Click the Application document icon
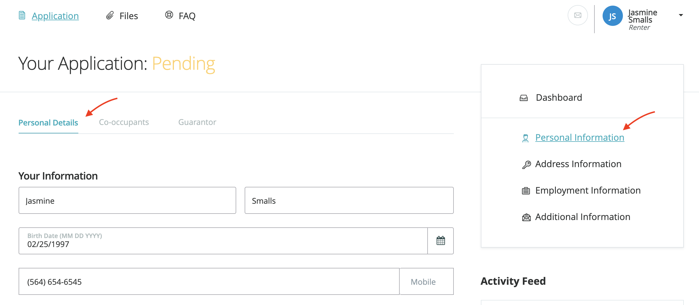Screen dimensions: 699x305 coord(22,15)
